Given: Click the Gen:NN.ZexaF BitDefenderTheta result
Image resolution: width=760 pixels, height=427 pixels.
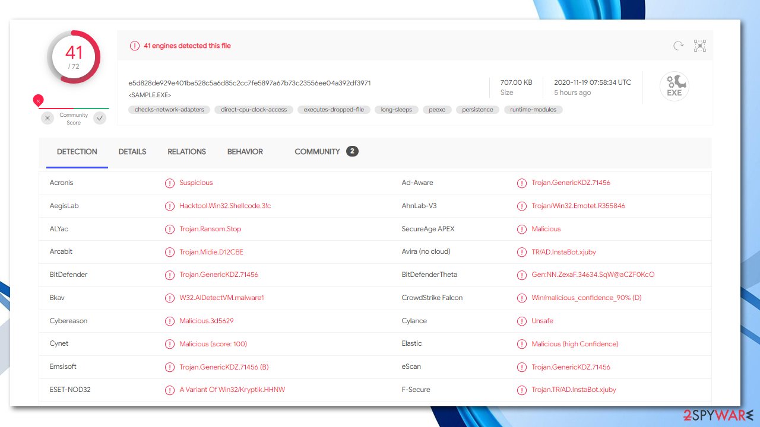Looking at the screenshot, I should pos(593,275).
